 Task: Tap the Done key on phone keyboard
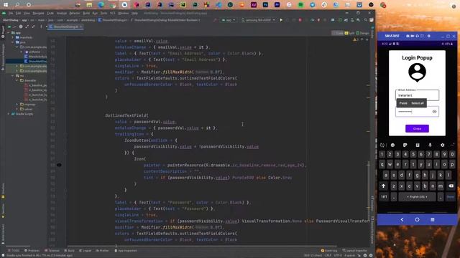tap(451, 197)
